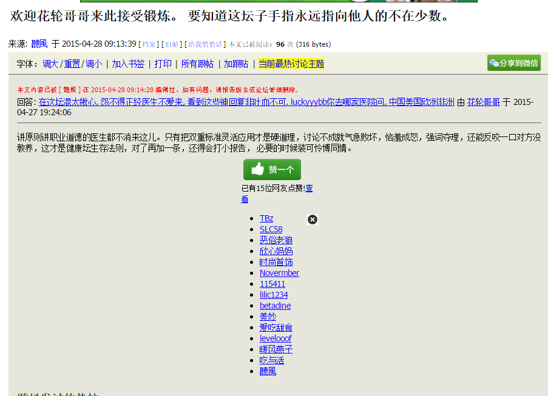Image resolution: width=548 pixels, height=396 pixels.
Task: Decrease font size with 调小
Action: click(x=93, y=64)
